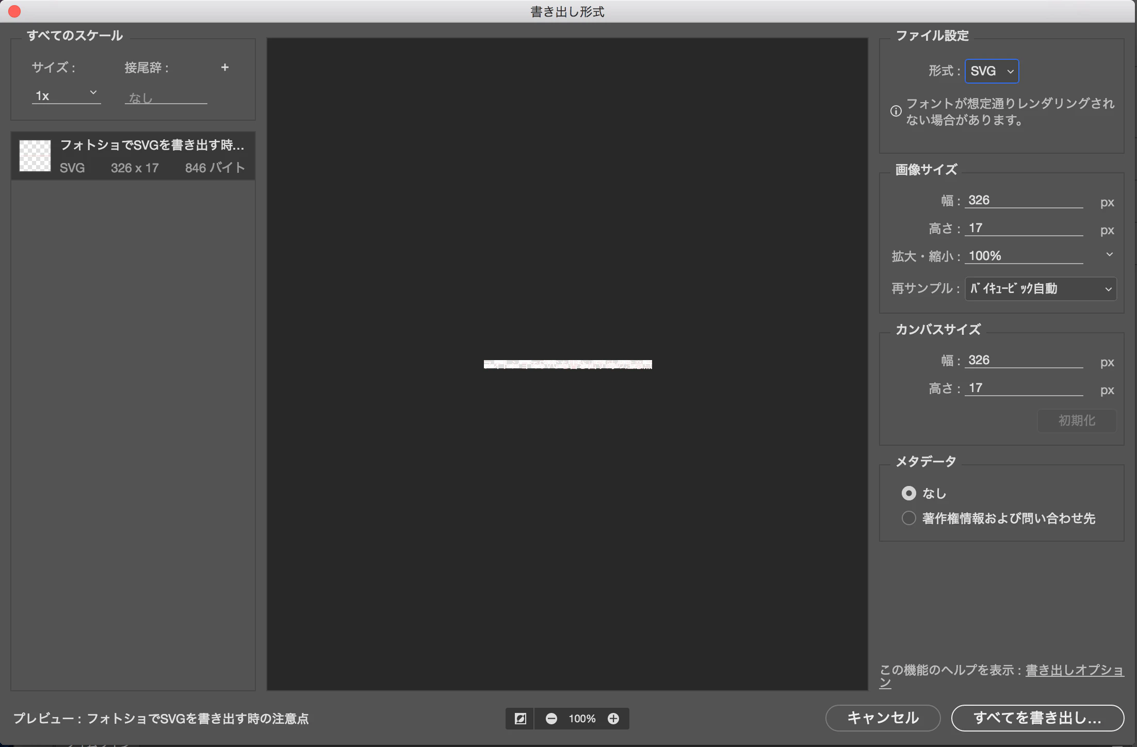Click the asset name フォトショでSVGを書き出す時...
The width and height of the screenshot is (1137, 747).
pyautogui.click(x=152, y=145)
